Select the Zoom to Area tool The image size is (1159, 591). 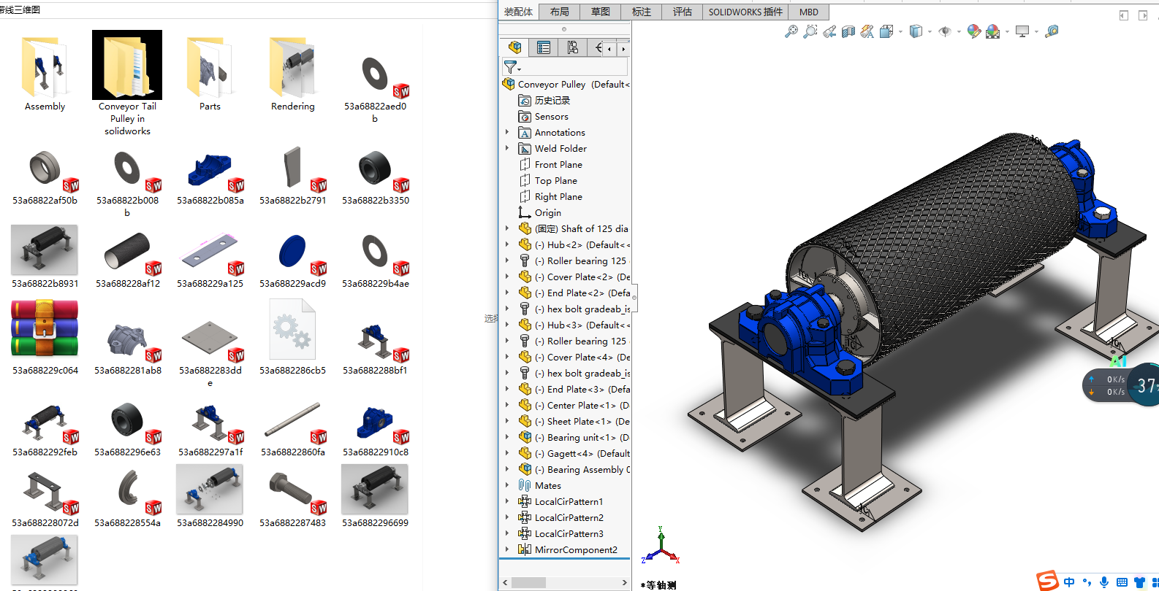click(810, 31)
